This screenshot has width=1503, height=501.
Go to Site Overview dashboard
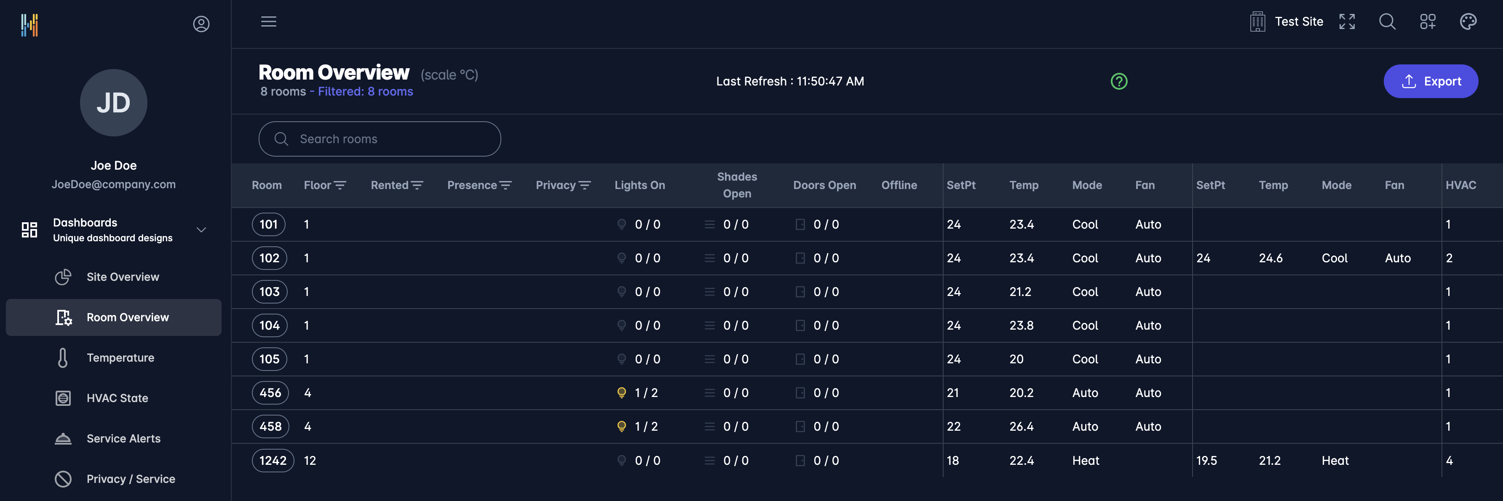pos(123,277)
